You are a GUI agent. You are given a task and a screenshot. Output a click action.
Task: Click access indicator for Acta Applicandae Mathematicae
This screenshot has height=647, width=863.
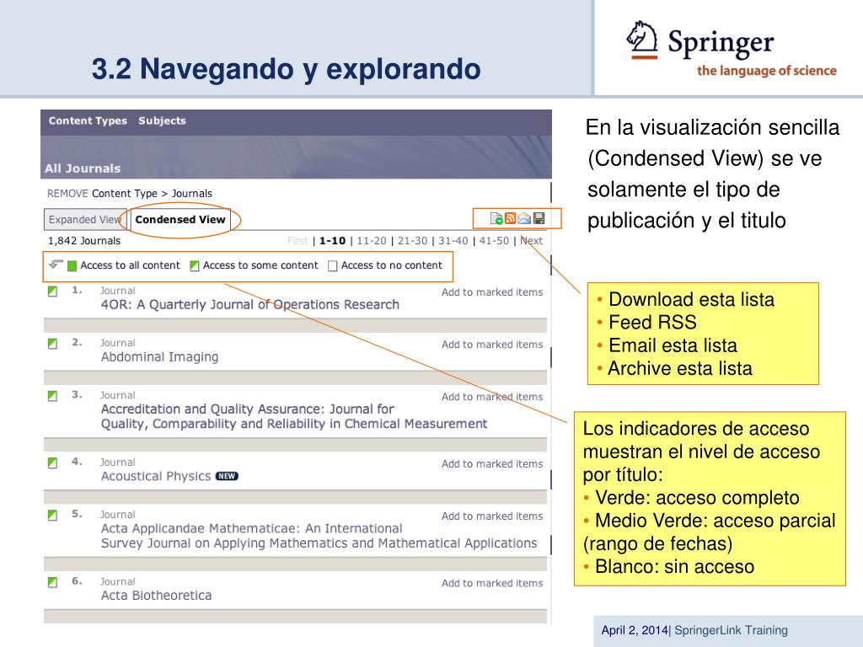[52, 515]
